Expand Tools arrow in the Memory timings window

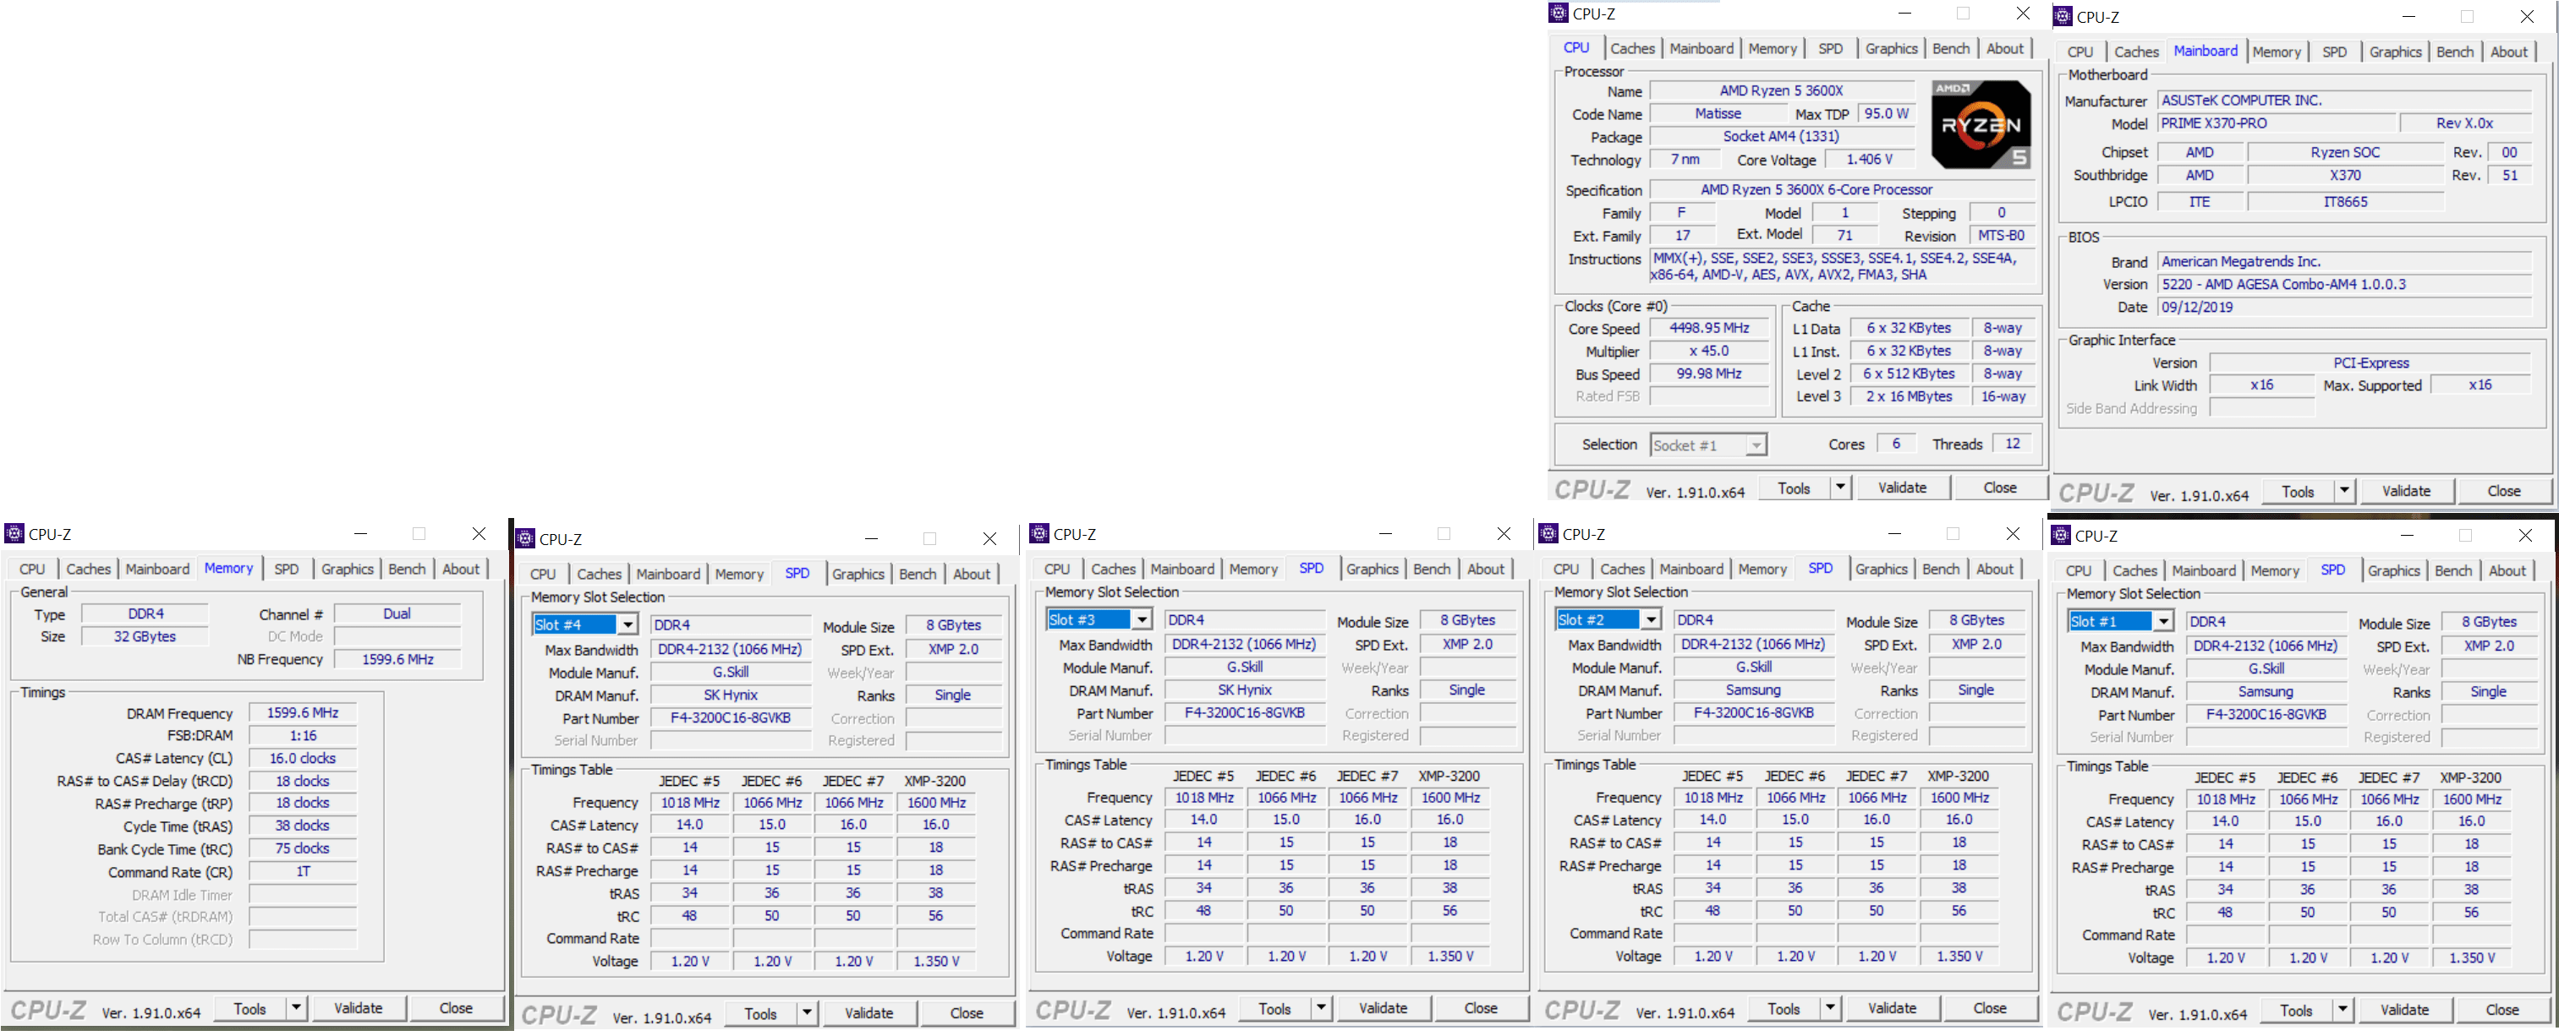(296, 1007)
